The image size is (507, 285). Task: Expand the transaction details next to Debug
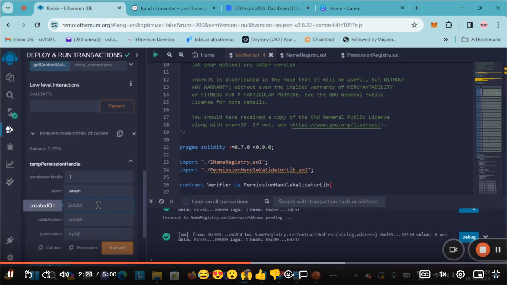pyautogui.click(x=486, y=237)
